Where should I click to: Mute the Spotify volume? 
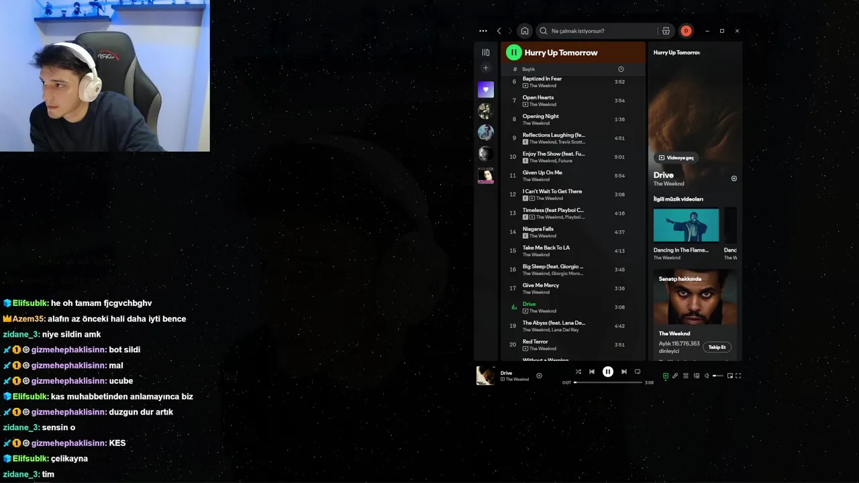tap(707, 376)
